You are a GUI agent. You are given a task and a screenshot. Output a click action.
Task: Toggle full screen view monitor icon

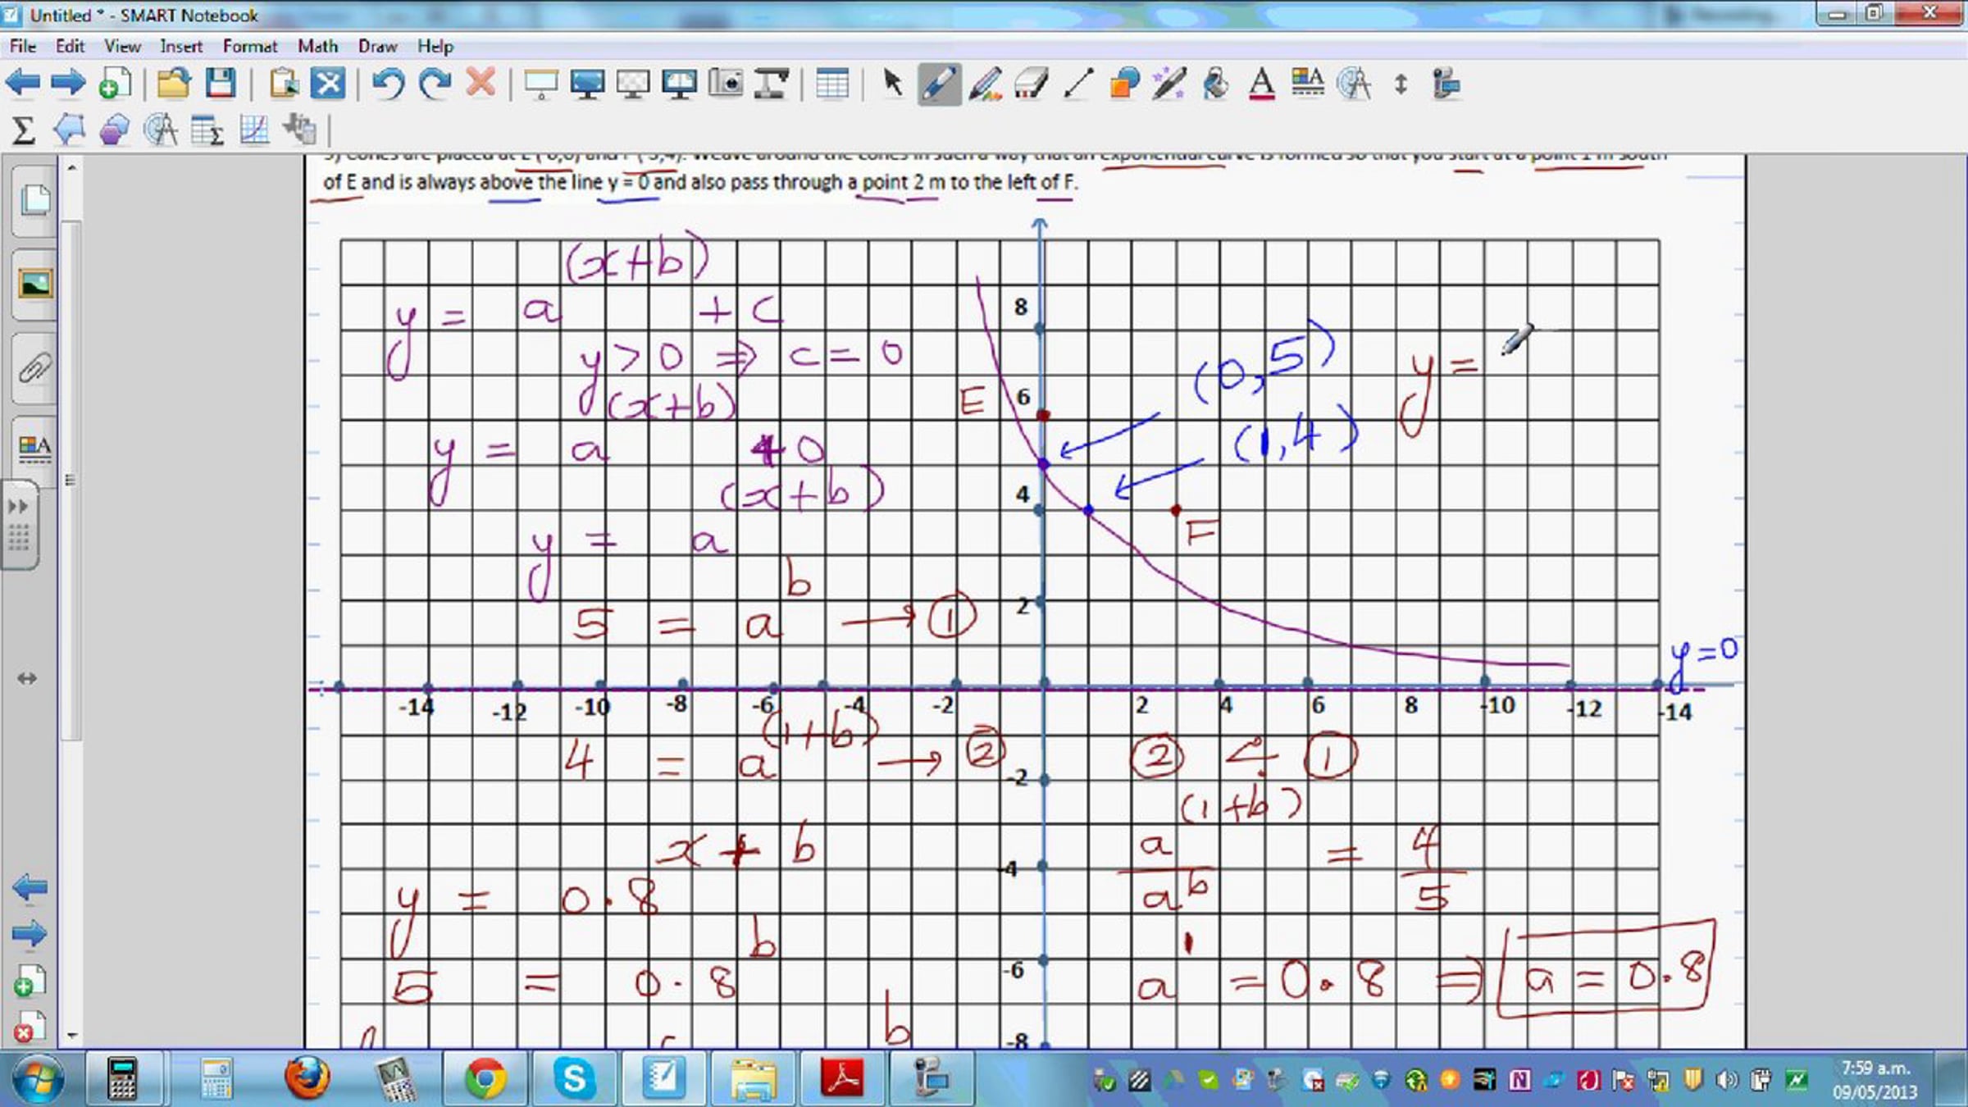[587, 84]
